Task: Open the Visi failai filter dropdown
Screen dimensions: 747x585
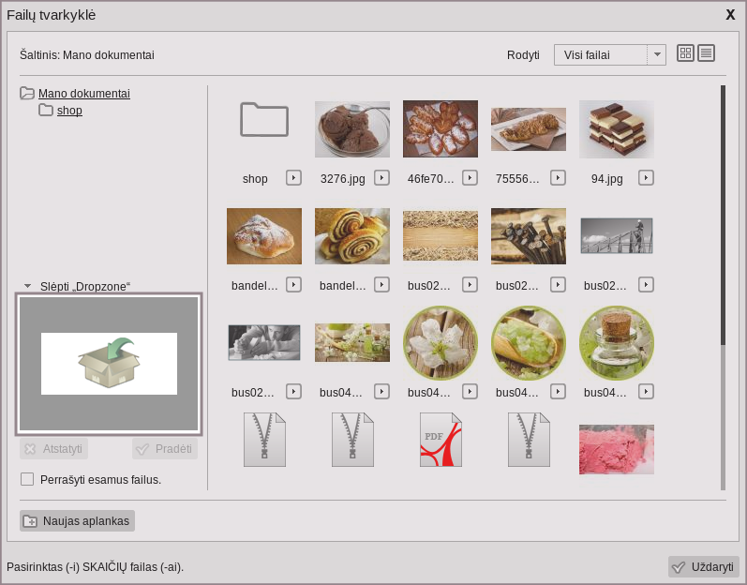Action: tap(609, 54)
